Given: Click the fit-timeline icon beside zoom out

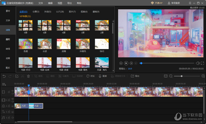Looking at the screenshot, I should (166, 76).
